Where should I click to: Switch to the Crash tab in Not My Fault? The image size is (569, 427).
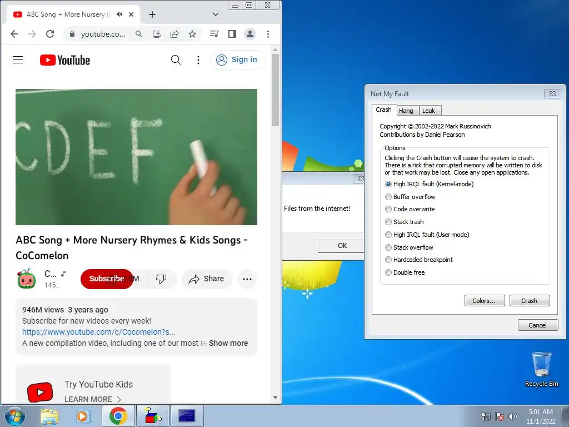coord(383,110)
